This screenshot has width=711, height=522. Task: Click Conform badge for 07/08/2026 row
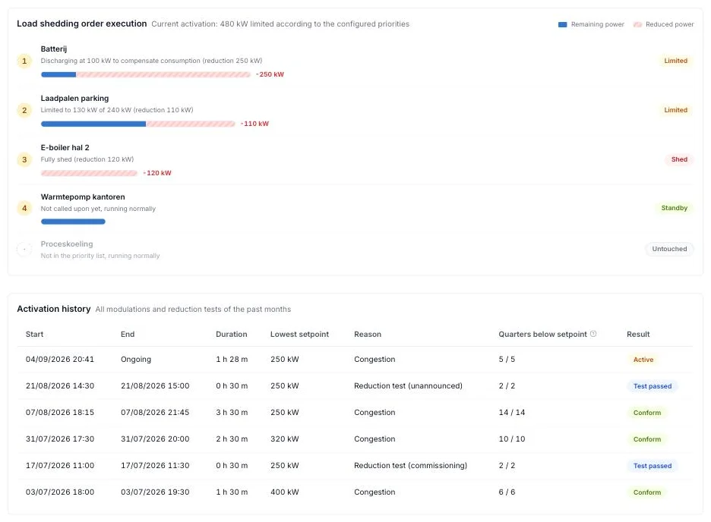647,413
